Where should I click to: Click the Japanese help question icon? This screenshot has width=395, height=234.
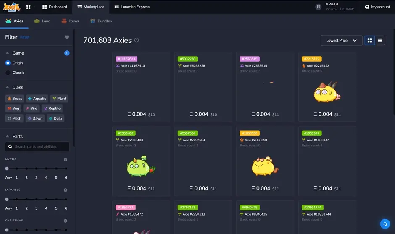coord(66,190)
